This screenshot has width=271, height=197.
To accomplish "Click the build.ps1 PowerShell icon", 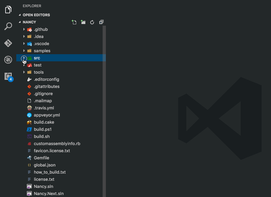I will (29, 129).
